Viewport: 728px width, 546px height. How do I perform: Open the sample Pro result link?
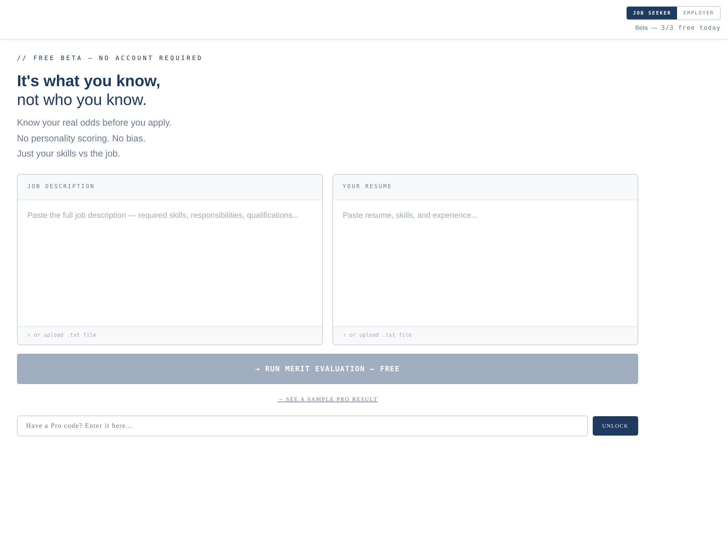(328, 399)
